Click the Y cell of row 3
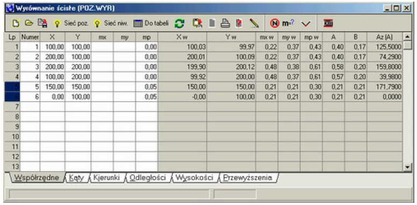Screen dimensions: 417x205 [78, 67]
